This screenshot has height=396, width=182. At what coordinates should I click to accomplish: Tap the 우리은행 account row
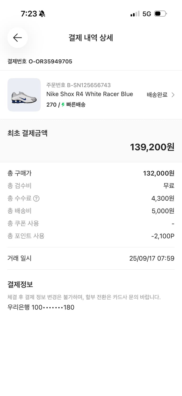[41, 307]
